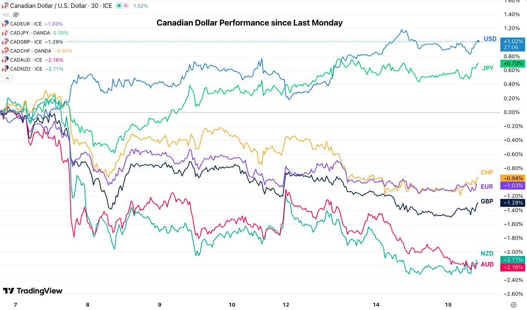Open chart settings via the gear icon
Viewport: 527px width, 310px height.
pos(513,305)
